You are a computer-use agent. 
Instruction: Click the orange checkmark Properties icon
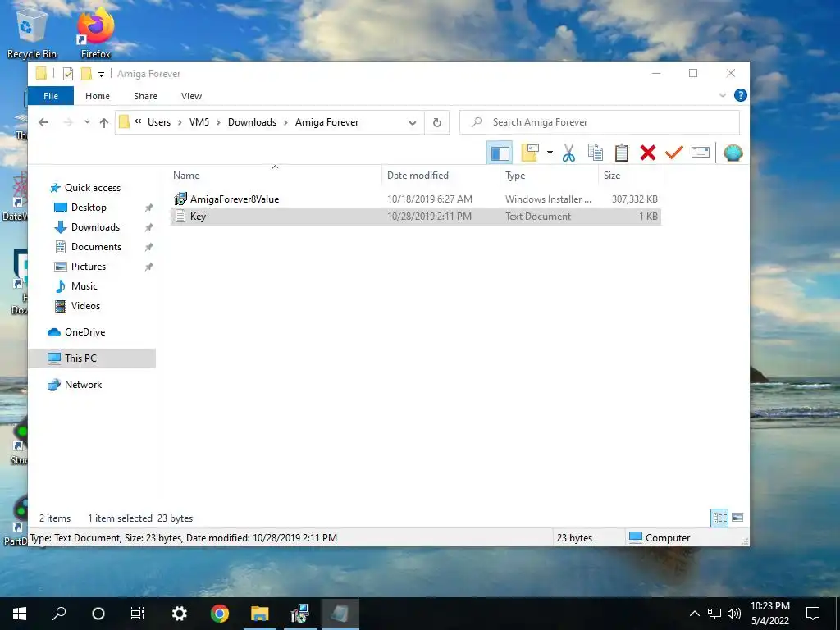[x=674, y=153]
